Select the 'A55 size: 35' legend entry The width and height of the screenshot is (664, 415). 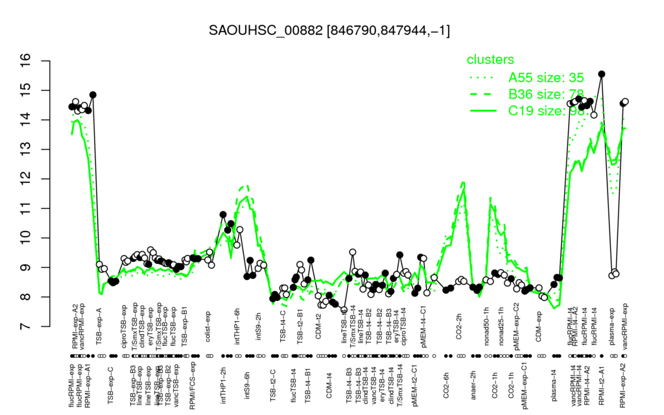point(546,78)
